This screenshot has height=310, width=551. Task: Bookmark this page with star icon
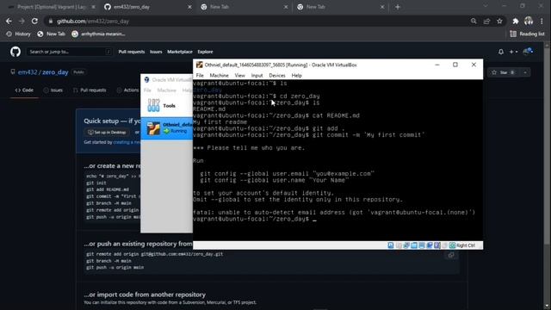coord(499,21)
